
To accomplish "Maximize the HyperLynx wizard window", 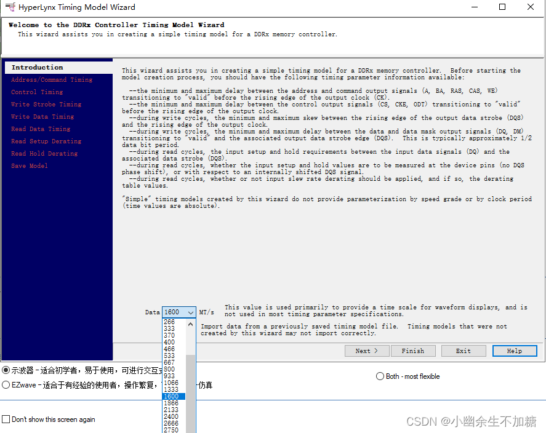I will point(502,7).
